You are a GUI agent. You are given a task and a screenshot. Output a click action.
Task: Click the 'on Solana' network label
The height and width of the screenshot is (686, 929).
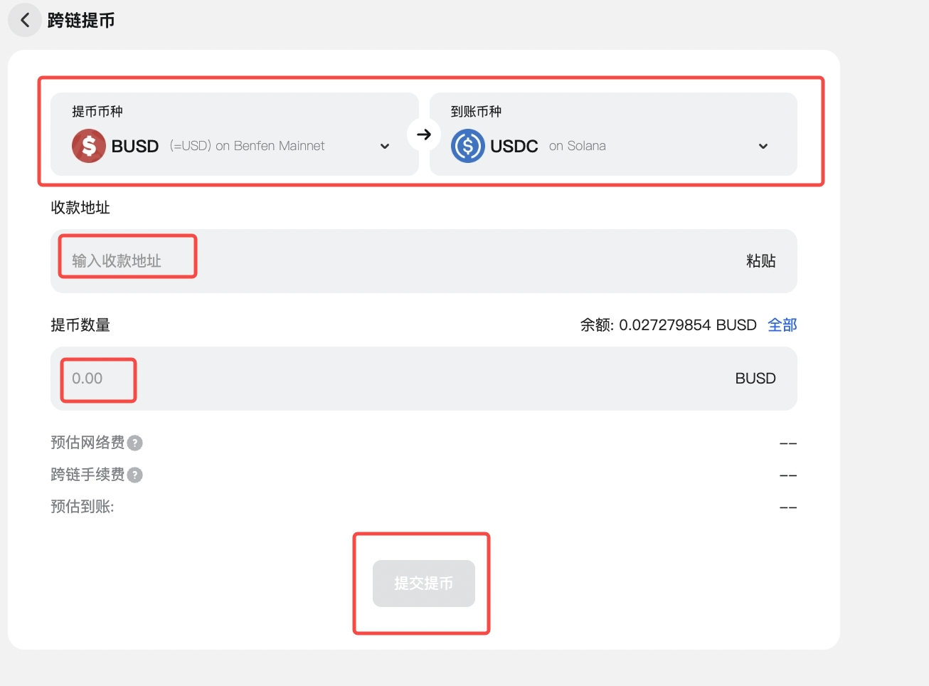(578, 146)
